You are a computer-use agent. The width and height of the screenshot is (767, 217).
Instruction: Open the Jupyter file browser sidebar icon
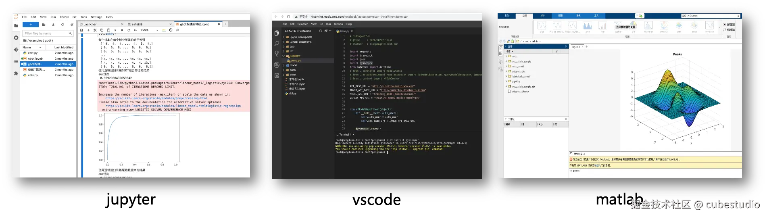[x=16, y=25]
